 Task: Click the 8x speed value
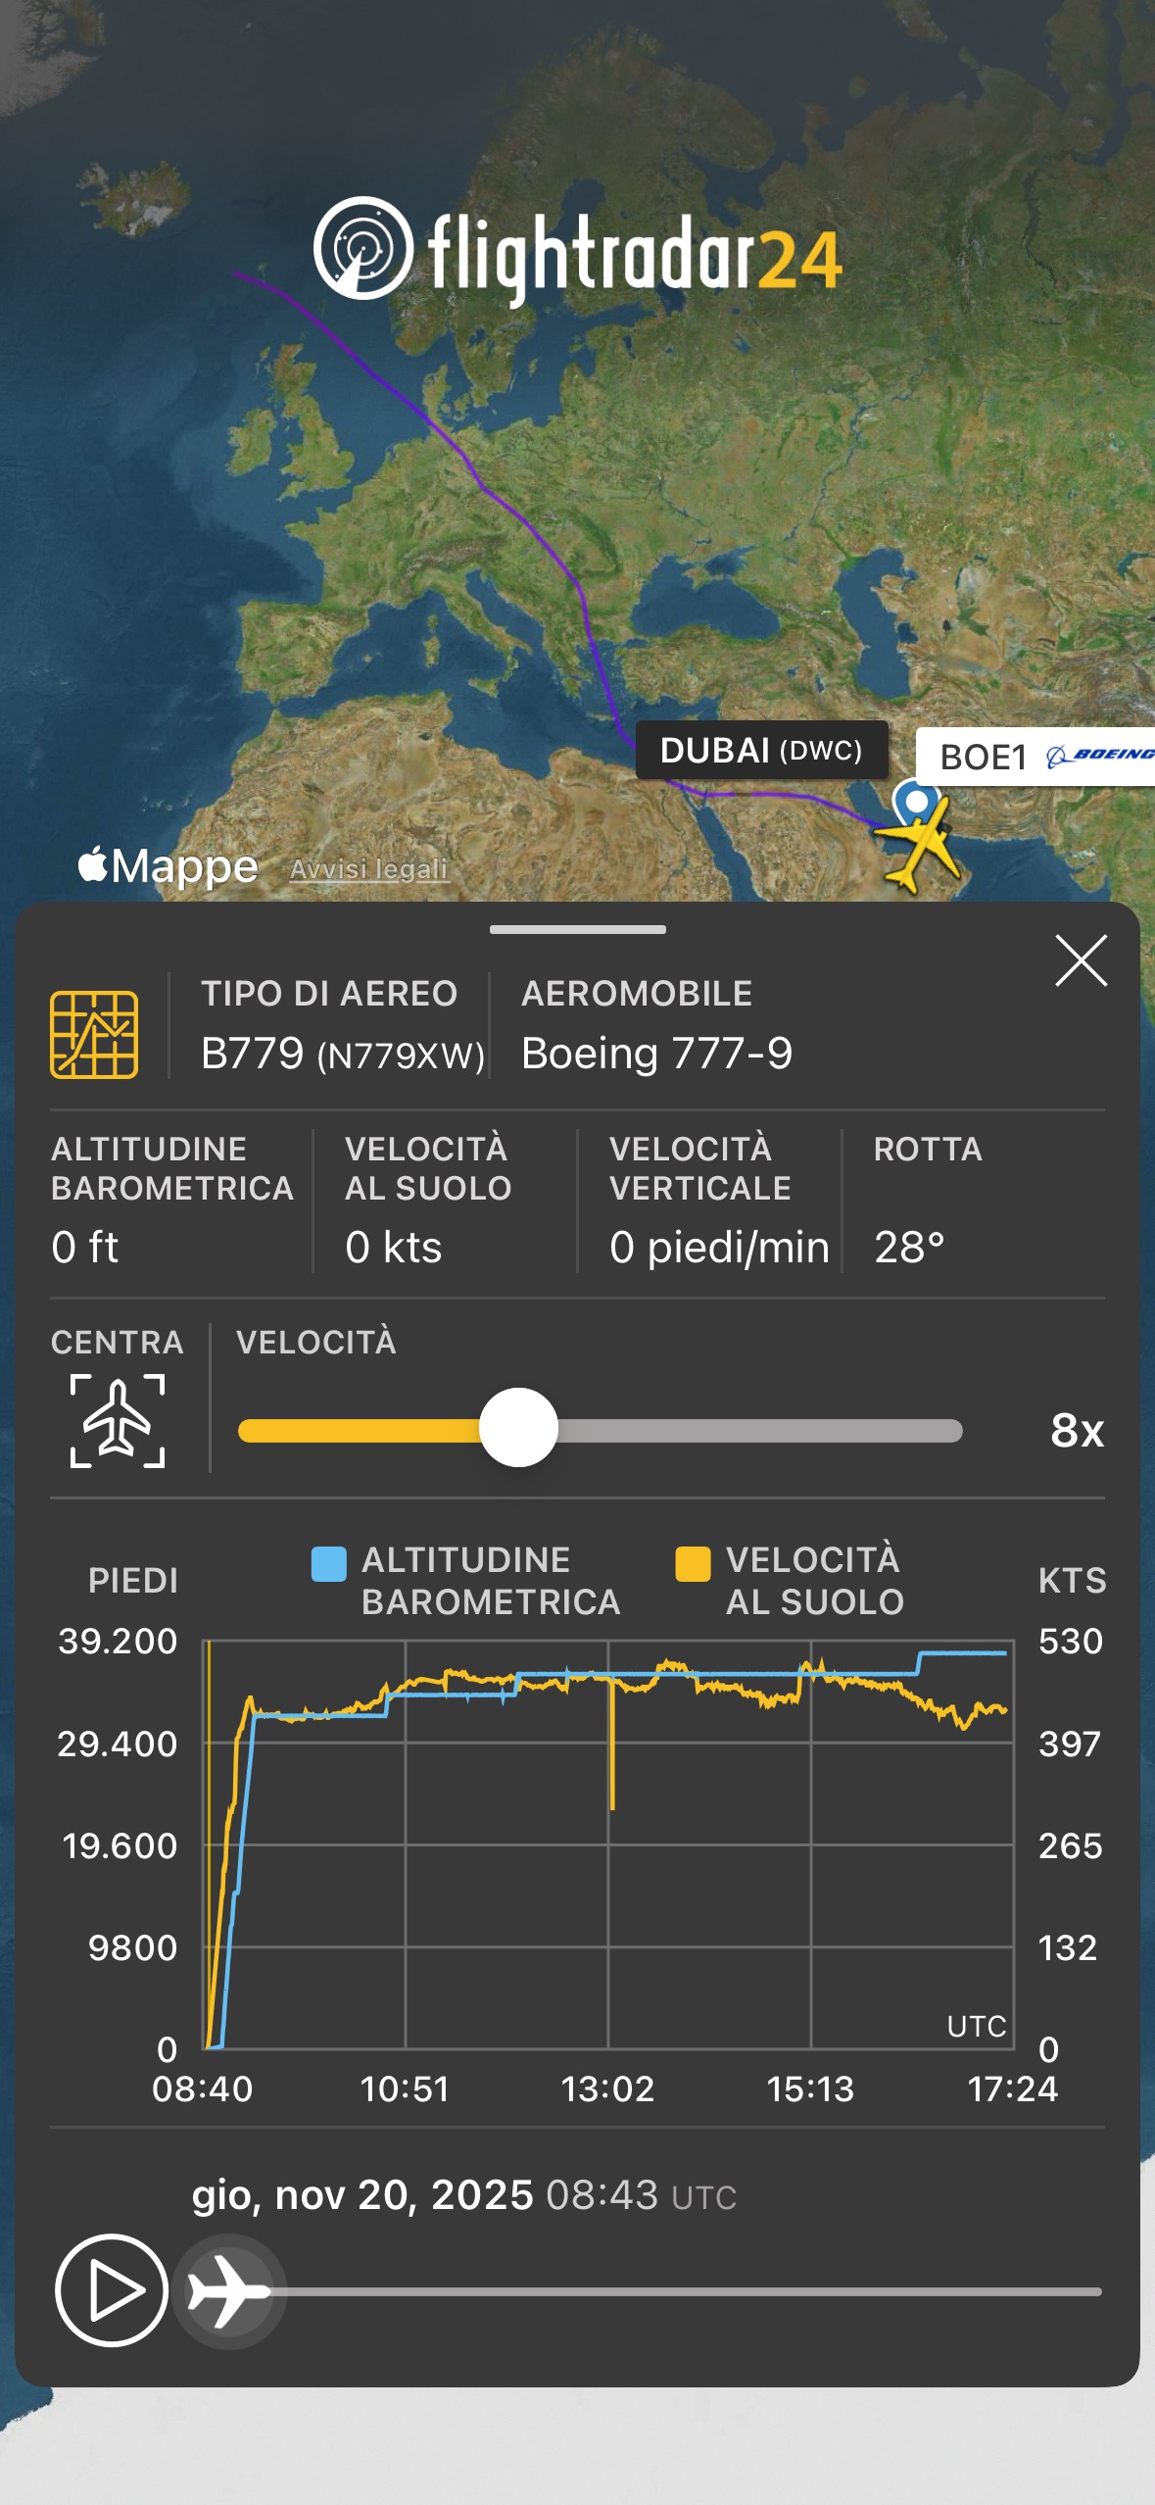tap(1077, 1431)
